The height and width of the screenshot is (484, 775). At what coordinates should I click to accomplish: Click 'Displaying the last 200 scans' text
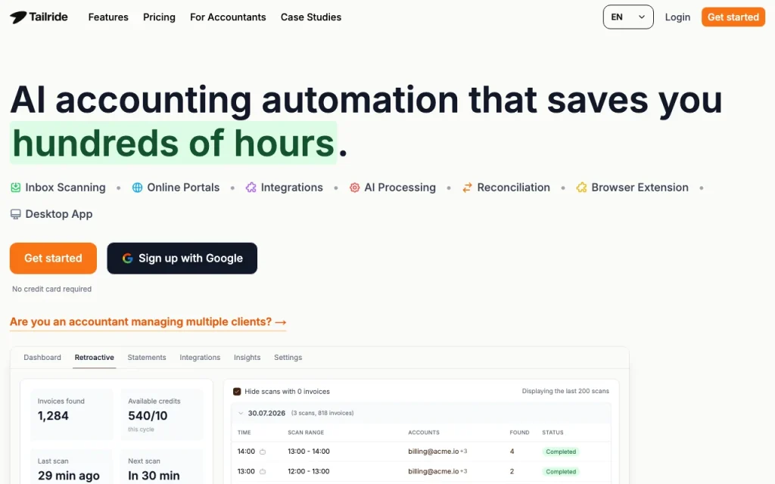[565, 391]
